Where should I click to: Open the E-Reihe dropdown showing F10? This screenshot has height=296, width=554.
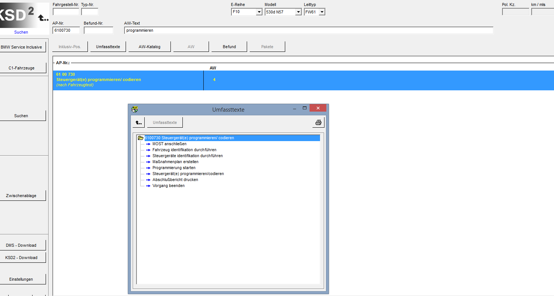point(259,12)
